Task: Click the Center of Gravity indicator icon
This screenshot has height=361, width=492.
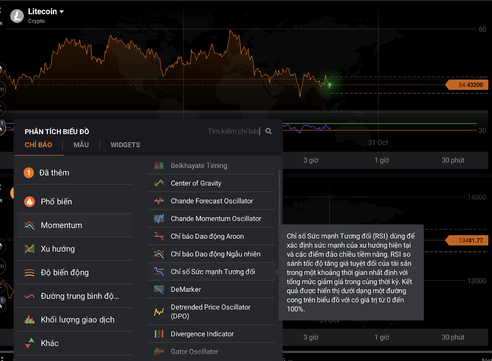Action: click(159, 183)
